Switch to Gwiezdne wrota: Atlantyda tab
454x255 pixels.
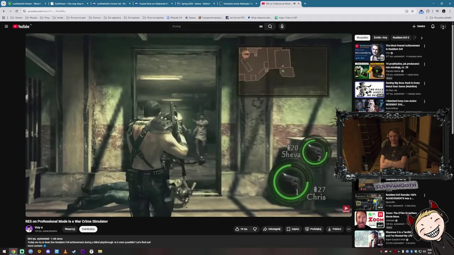(x=238, y=4)
